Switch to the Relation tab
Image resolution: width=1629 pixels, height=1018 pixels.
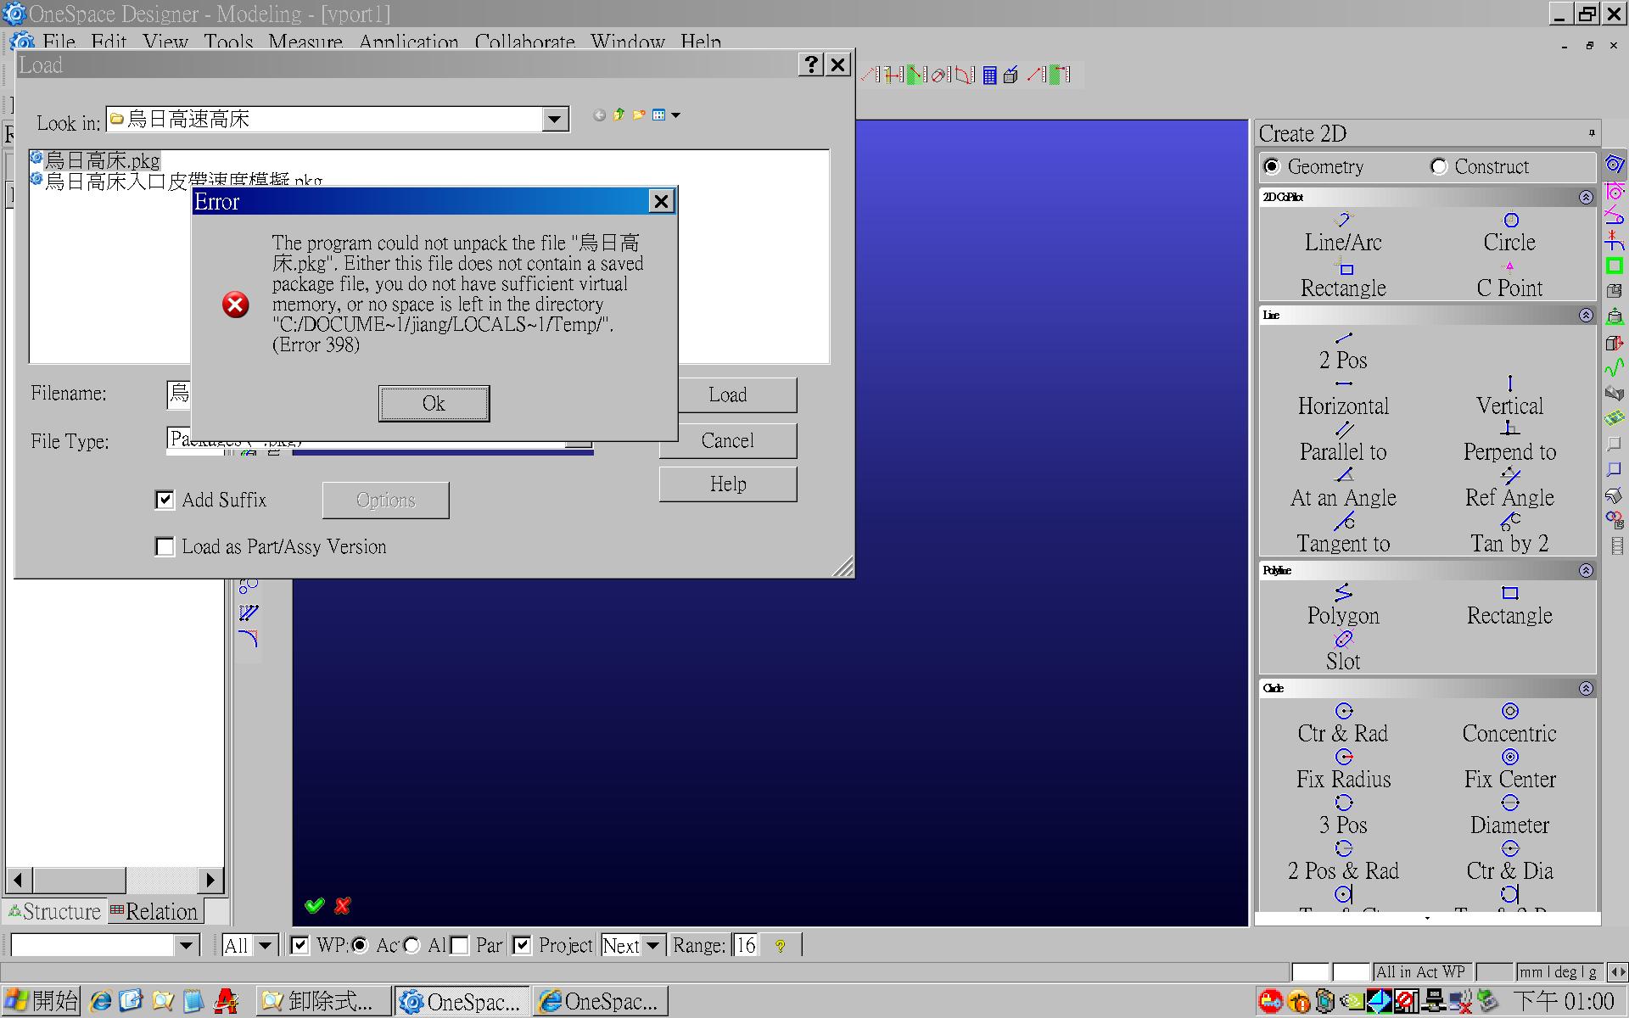tap(154, 912)
